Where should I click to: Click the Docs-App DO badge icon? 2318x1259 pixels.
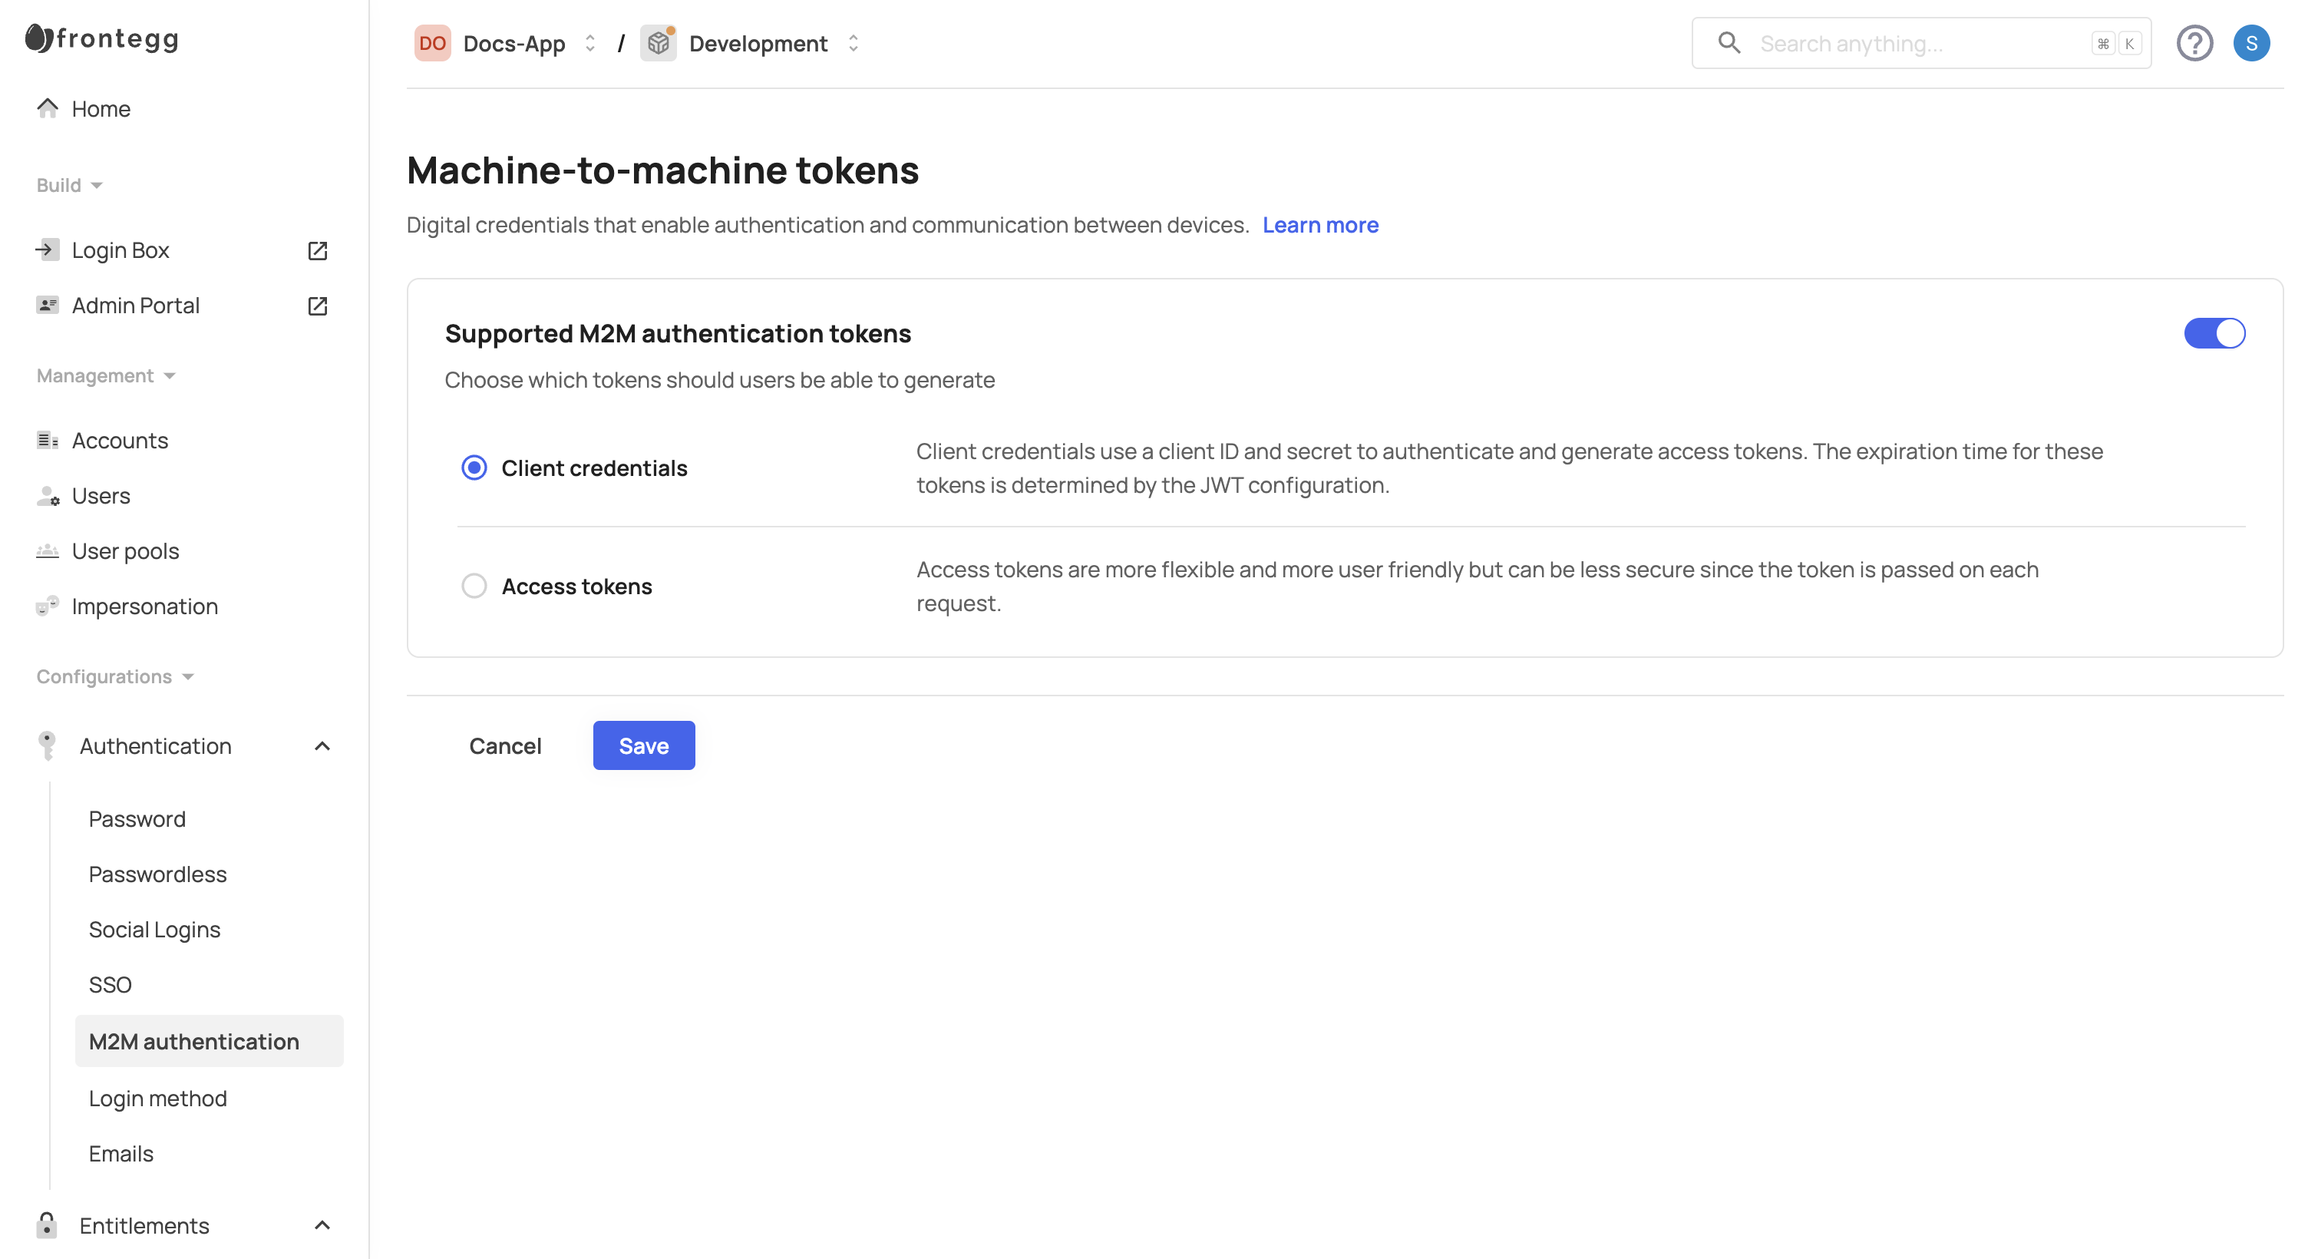click(432, 43)
